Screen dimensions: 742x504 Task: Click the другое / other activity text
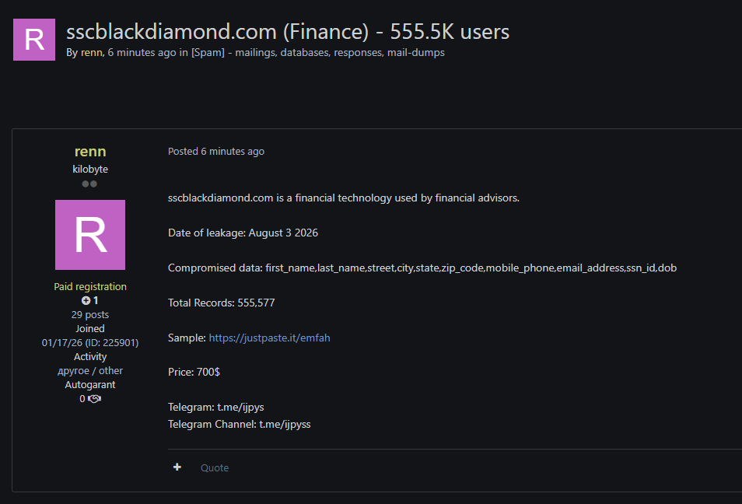pyautogui.click(x=90, y=370)
